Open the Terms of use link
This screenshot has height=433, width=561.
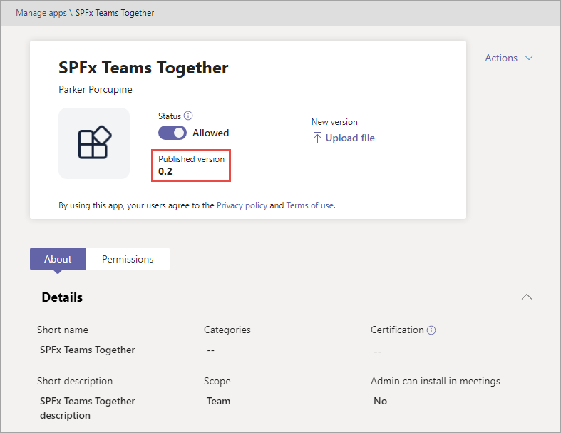click(x=310, y=205)
